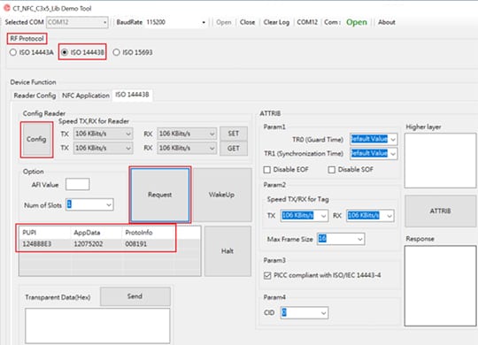Open the tag RX speed dropdown
Viewport: 478px width, 345px height.
click(x=370, y=216)
